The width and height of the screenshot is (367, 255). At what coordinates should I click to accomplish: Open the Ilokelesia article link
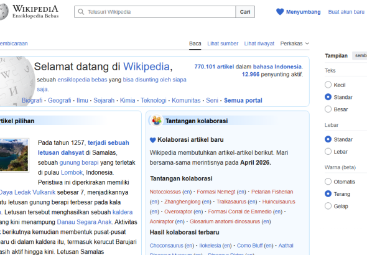pyautogui.click(x=210, y=246)
